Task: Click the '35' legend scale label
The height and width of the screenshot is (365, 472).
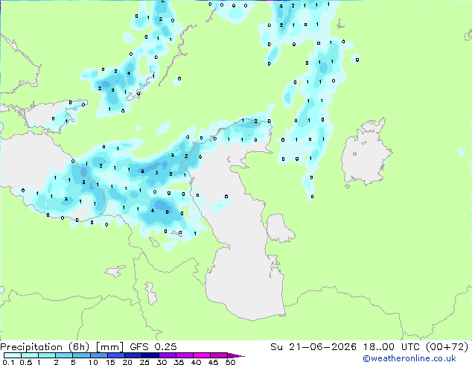Action: click(179, 362)
